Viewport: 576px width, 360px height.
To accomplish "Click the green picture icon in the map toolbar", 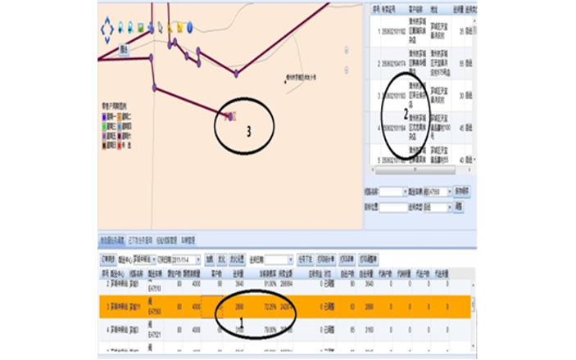I will click(x=141, y=28).
